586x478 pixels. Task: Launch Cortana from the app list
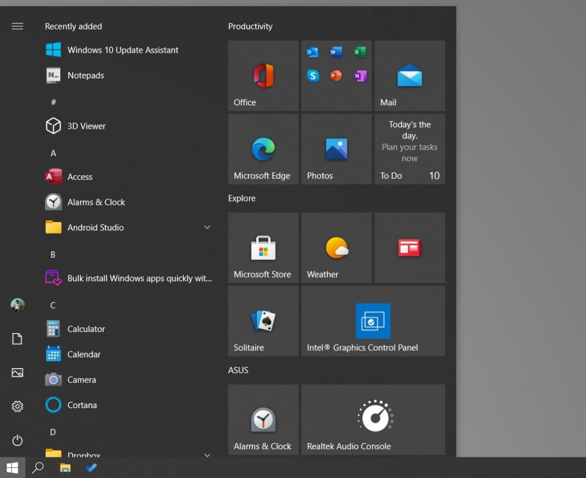(x=82, y=405)
